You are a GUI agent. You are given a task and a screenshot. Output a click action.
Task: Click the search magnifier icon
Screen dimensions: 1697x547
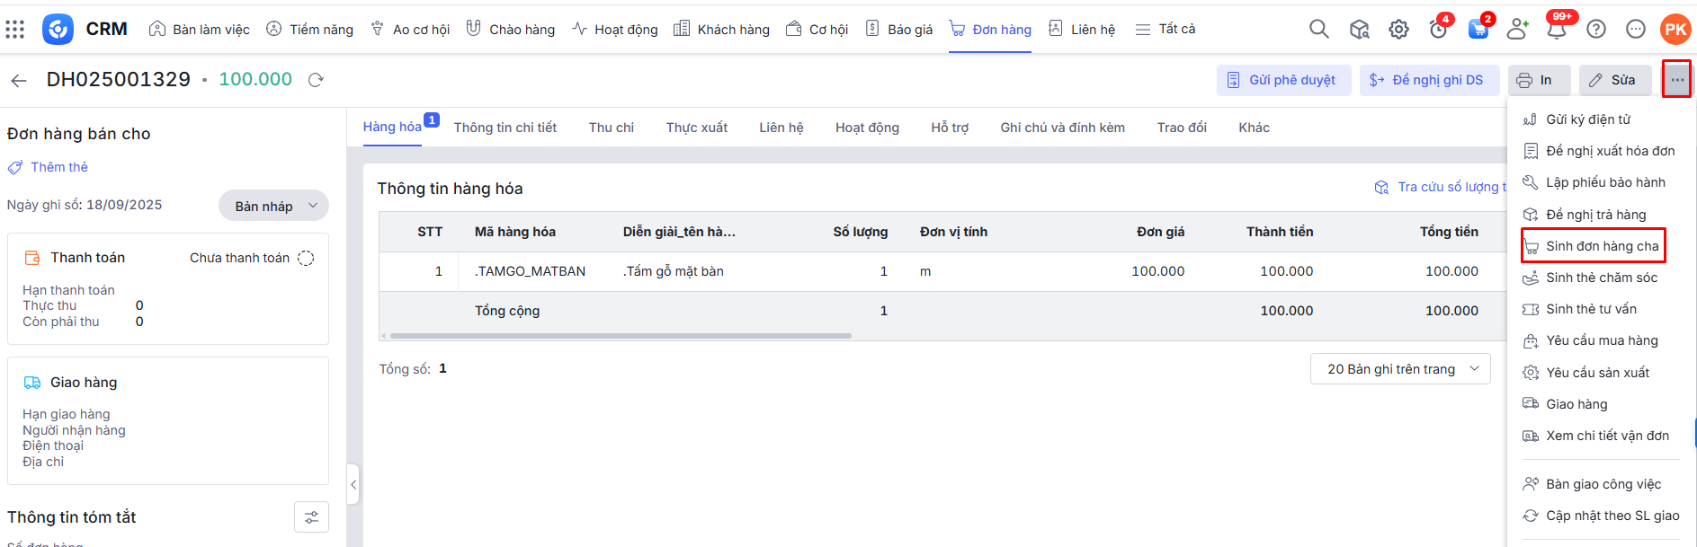point(1318,29)
